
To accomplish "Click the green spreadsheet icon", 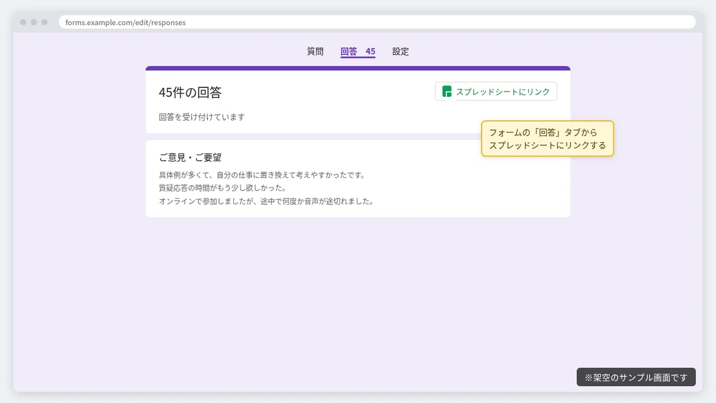I will (x=447, y=91).
